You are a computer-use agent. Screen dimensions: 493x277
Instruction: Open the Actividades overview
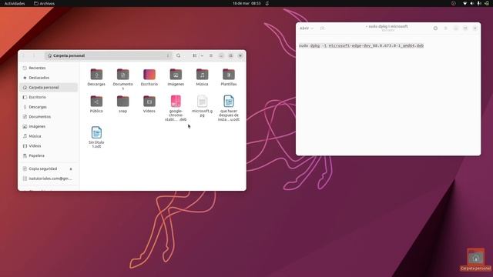pos(15,3)
